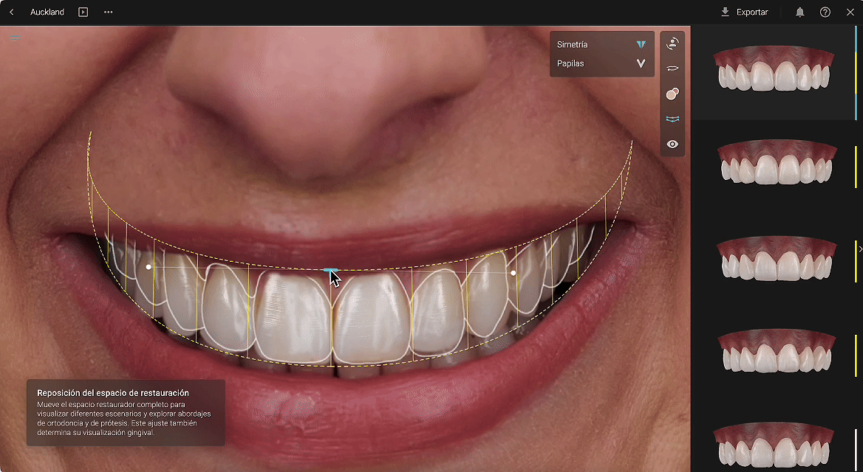
Task: Toggle the Papilas option
Action: (x=601, y=63)
